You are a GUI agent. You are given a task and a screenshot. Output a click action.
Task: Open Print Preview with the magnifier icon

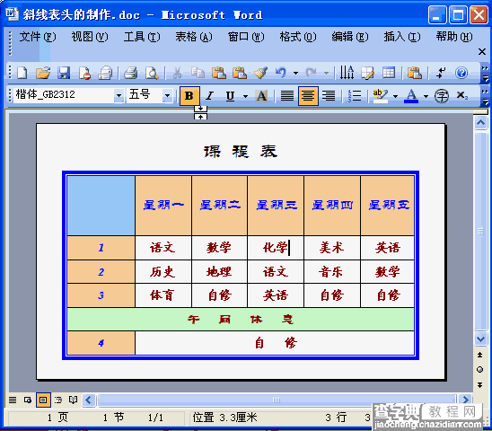click(x=153, y=73)
